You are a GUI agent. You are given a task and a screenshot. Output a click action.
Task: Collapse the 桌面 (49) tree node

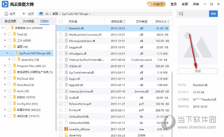click(x=5, y=47)
